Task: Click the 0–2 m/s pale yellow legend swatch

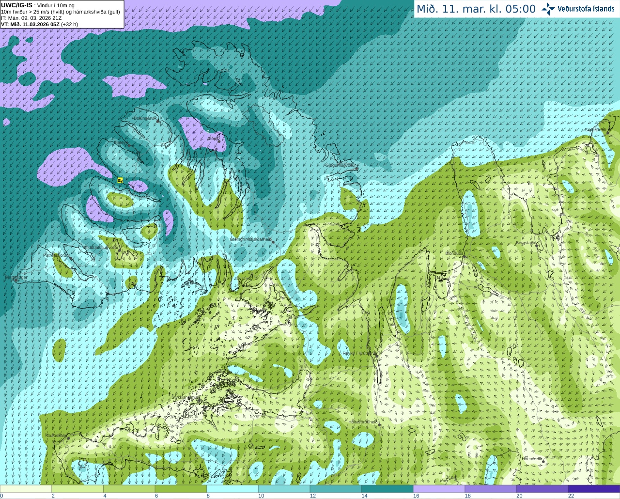Action: [x=26, y=488]
